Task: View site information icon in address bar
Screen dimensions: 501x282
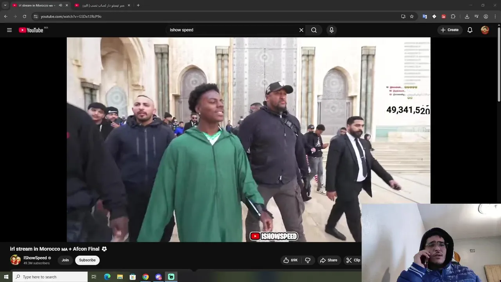Action: pos(36,16)
